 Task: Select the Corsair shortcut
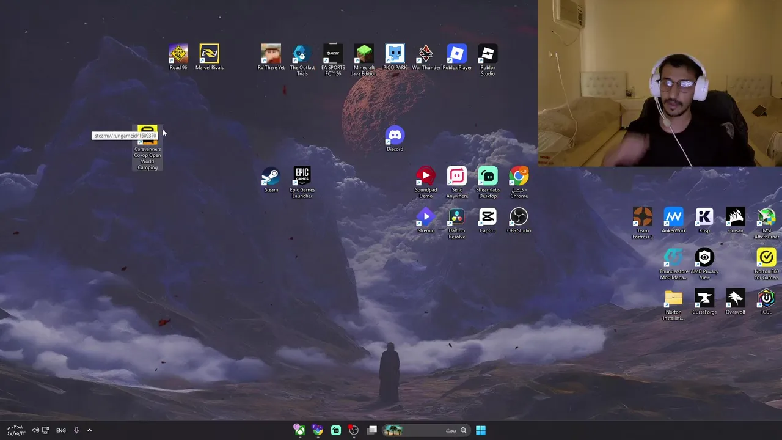pyautogui.click(x=735, y=220)
